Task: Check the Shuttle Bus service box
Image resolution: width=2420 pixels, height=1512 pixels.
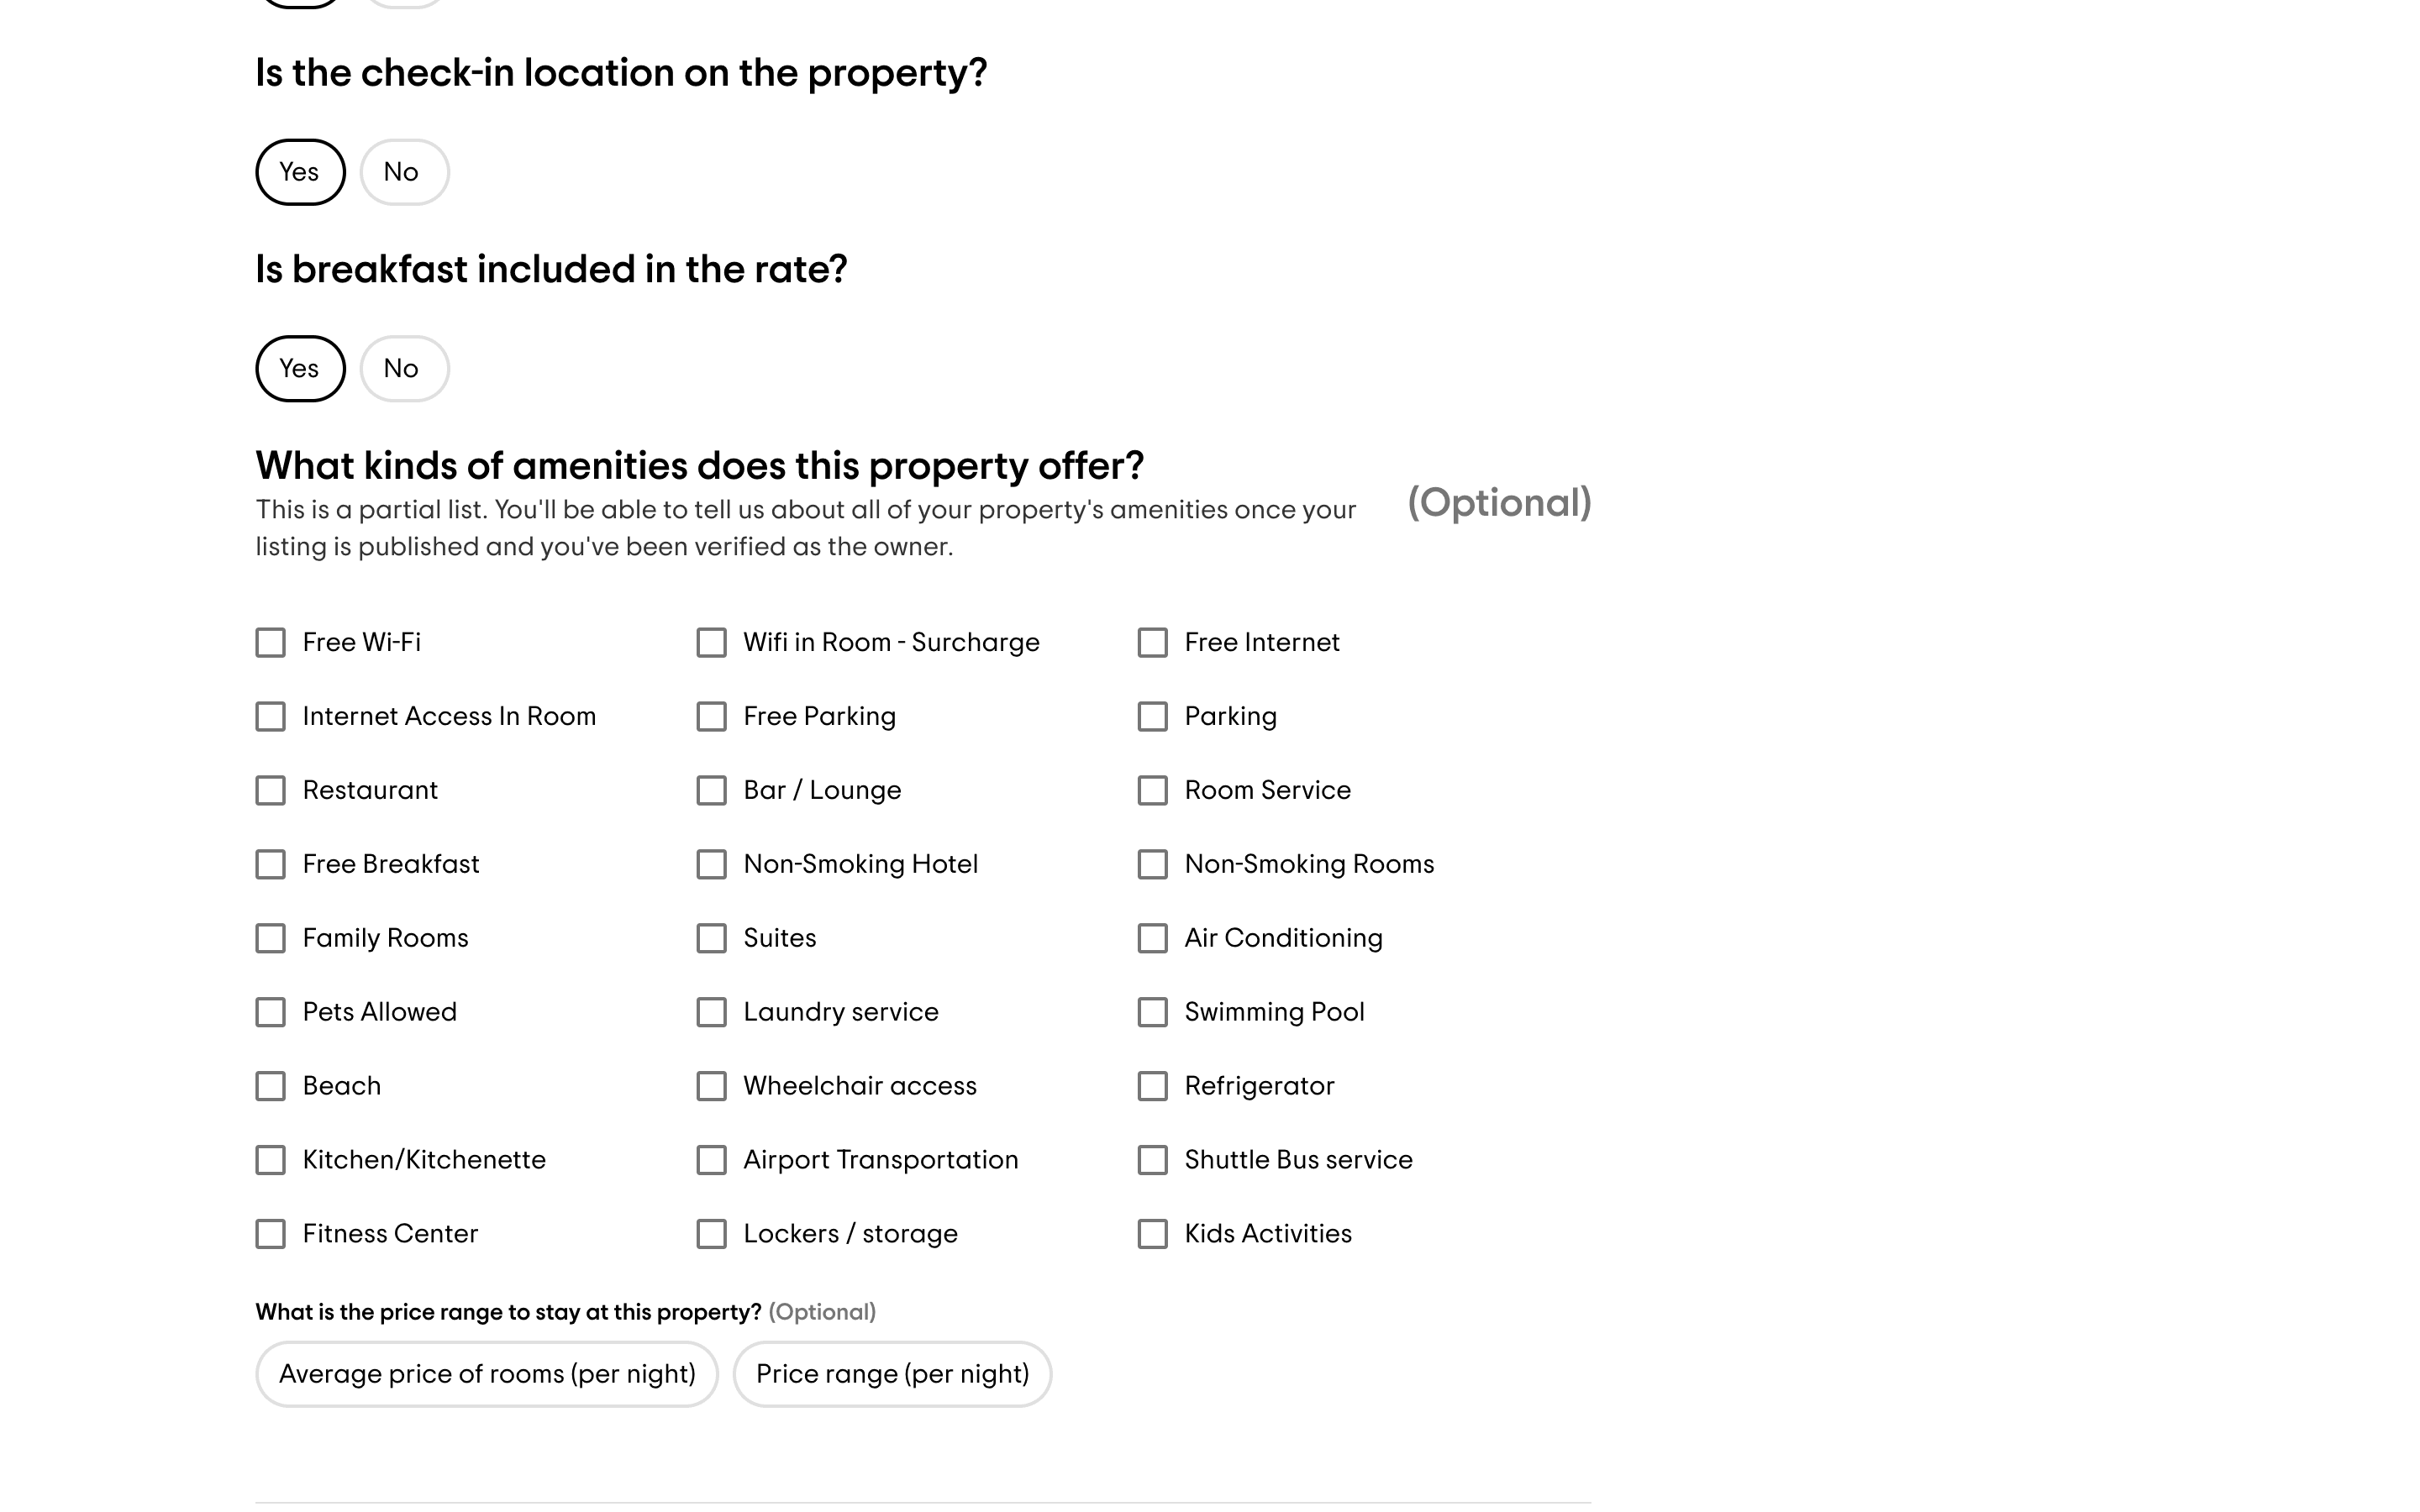Action: pos(1152,1160)
